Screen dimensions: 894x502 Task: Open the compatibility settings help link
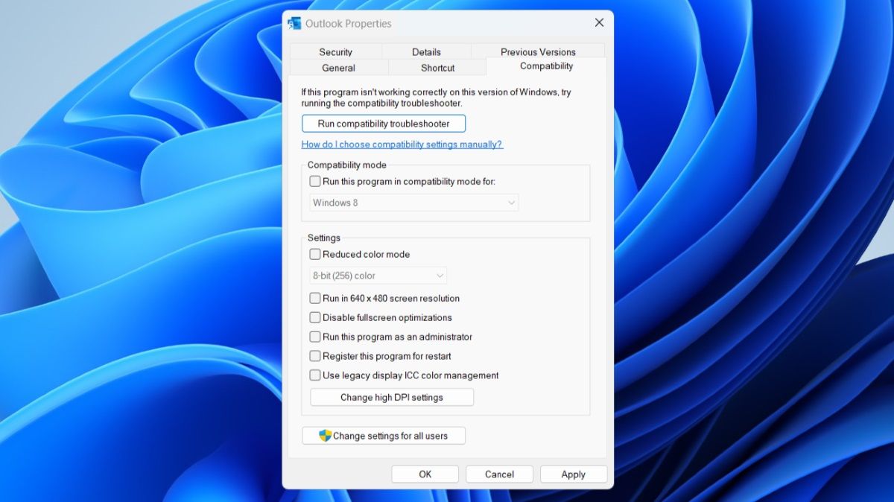point(402,144)
